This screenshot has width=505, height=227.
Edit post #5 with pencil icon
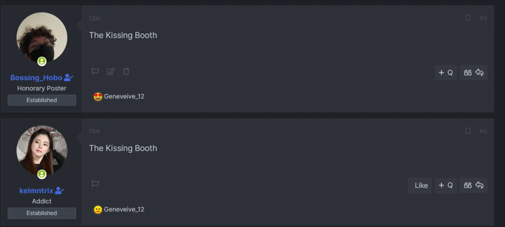point(111,71)
